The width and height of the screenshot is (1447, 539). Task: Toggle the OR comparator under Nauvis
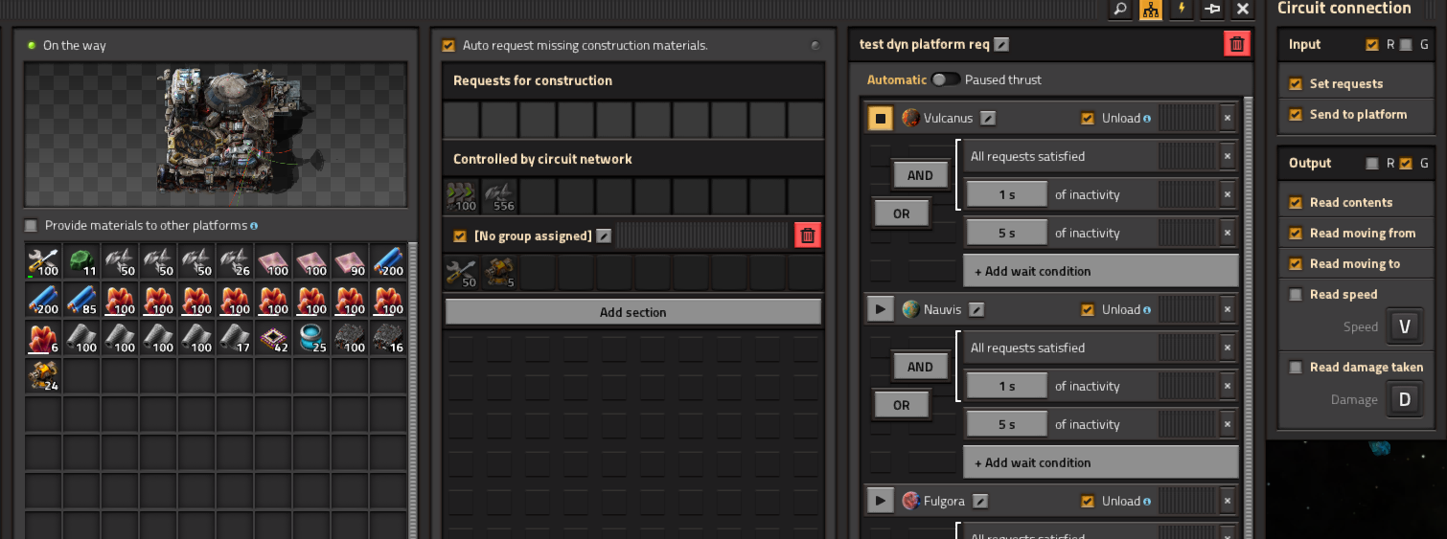pos(901,405)
